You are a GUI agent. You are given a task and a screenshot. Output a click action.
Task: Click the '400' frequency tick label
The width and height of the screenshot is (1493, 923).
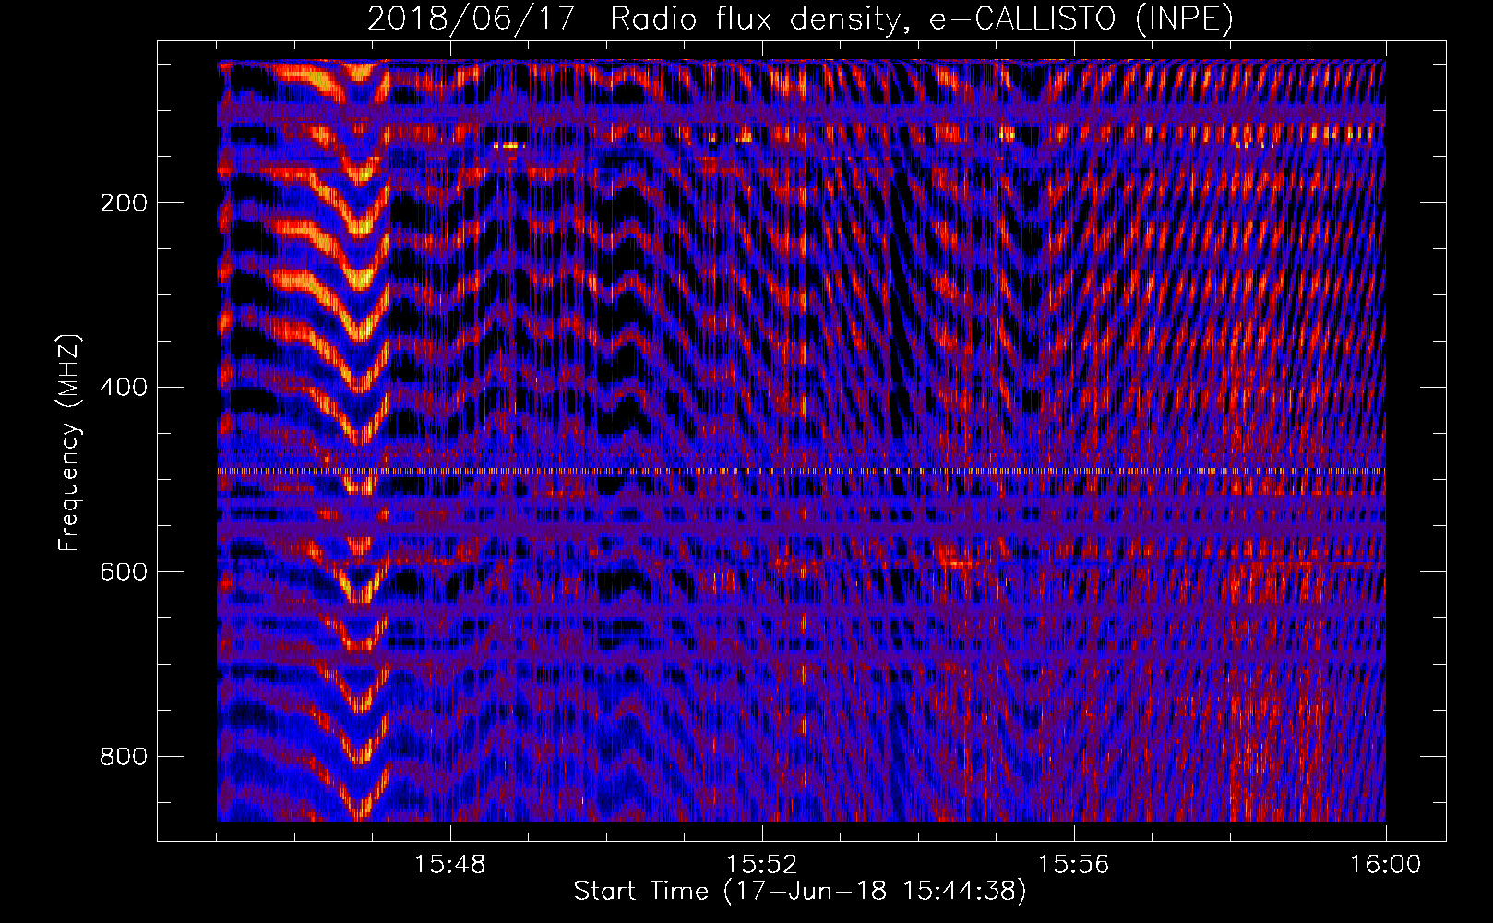124,388
